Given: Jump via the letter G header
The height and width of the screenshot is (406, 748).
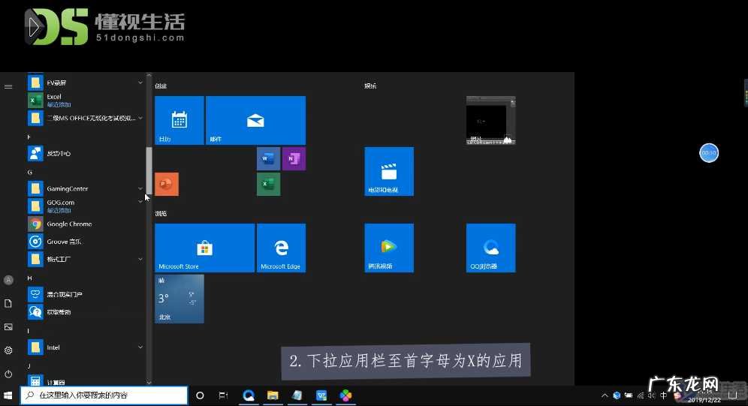Looking at the screenshot, I should pos(29,173).
